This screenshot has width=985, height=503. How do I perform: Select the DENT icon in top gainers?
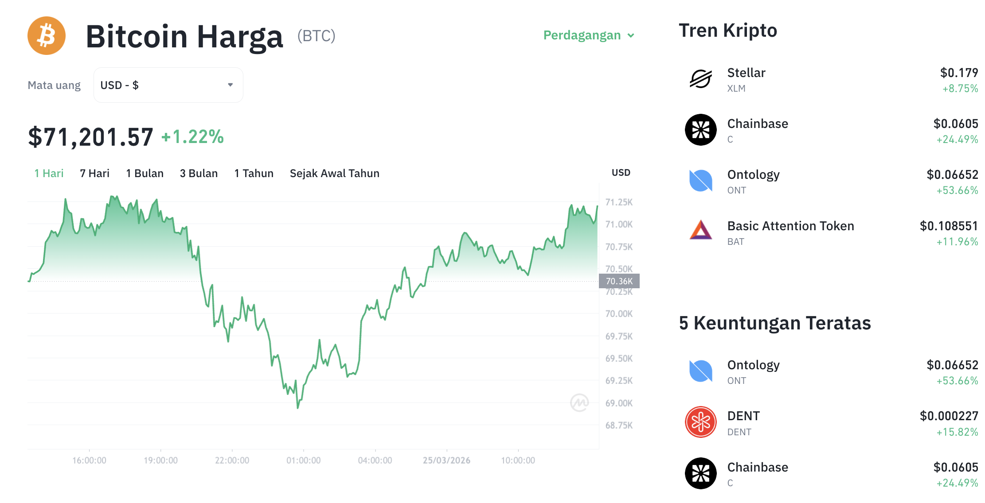(701, 422)
